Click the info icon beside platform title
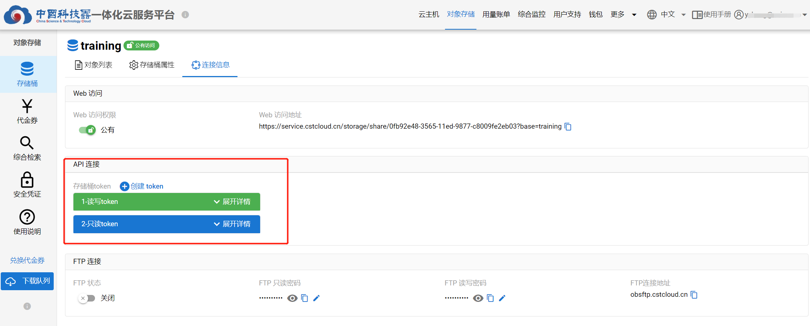Screen dimensions: 810x326 click(185, 15)
